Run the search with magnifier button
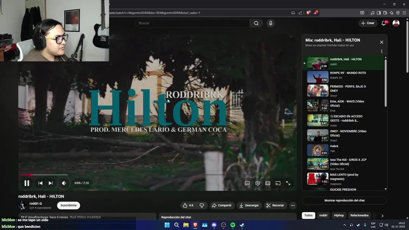 256,23
